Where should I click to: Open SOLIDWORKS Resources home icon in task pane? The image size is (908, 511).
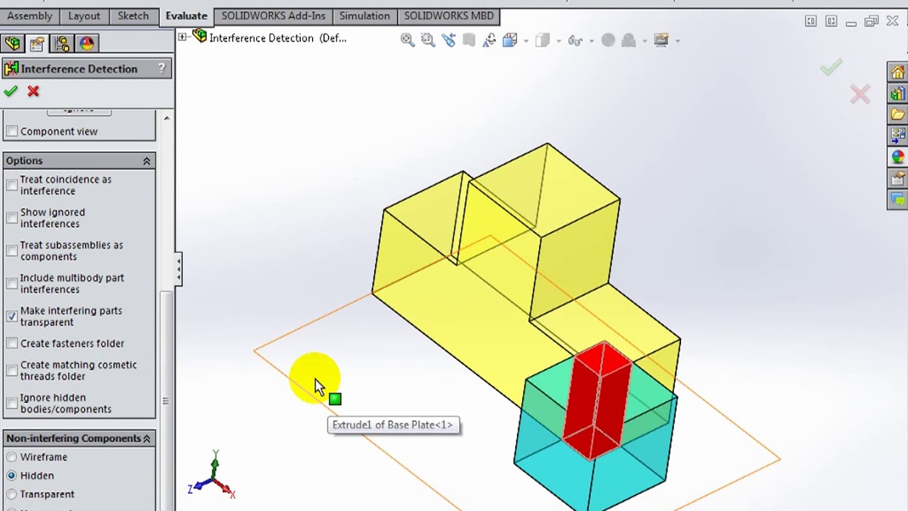tap(897, 72)
